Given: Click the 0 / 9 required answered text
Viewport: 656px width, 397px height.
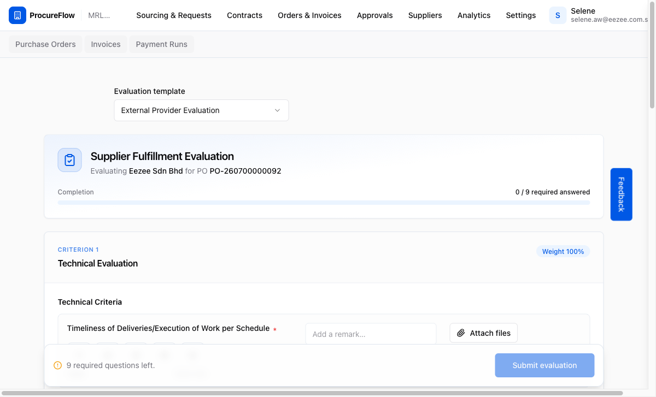Looking at the screenshot, I should 553,192.
